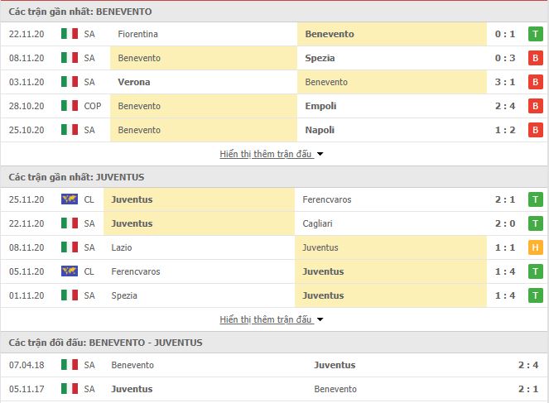The width and height of the screenshot is (549, 403).
Task: Open the Fiorentina team name
Action: (x=137, y=34)
